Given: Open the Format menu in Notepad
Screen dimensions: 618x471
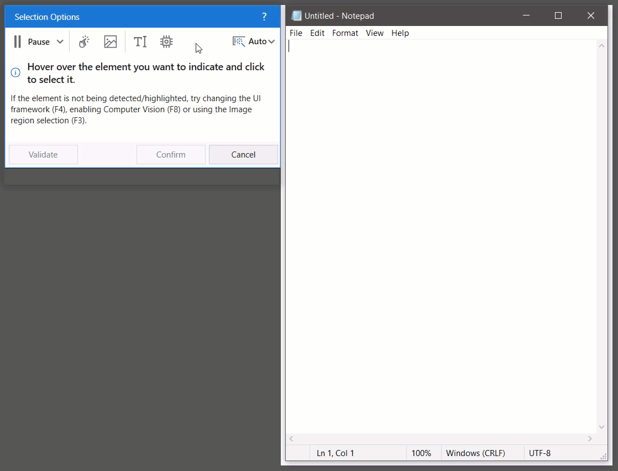Looking at the screenshot, I should click(x=345, y=33).
